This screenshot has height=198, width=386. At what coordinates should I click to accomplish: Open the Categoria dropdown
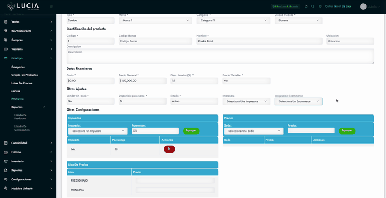tap(233, 21)
